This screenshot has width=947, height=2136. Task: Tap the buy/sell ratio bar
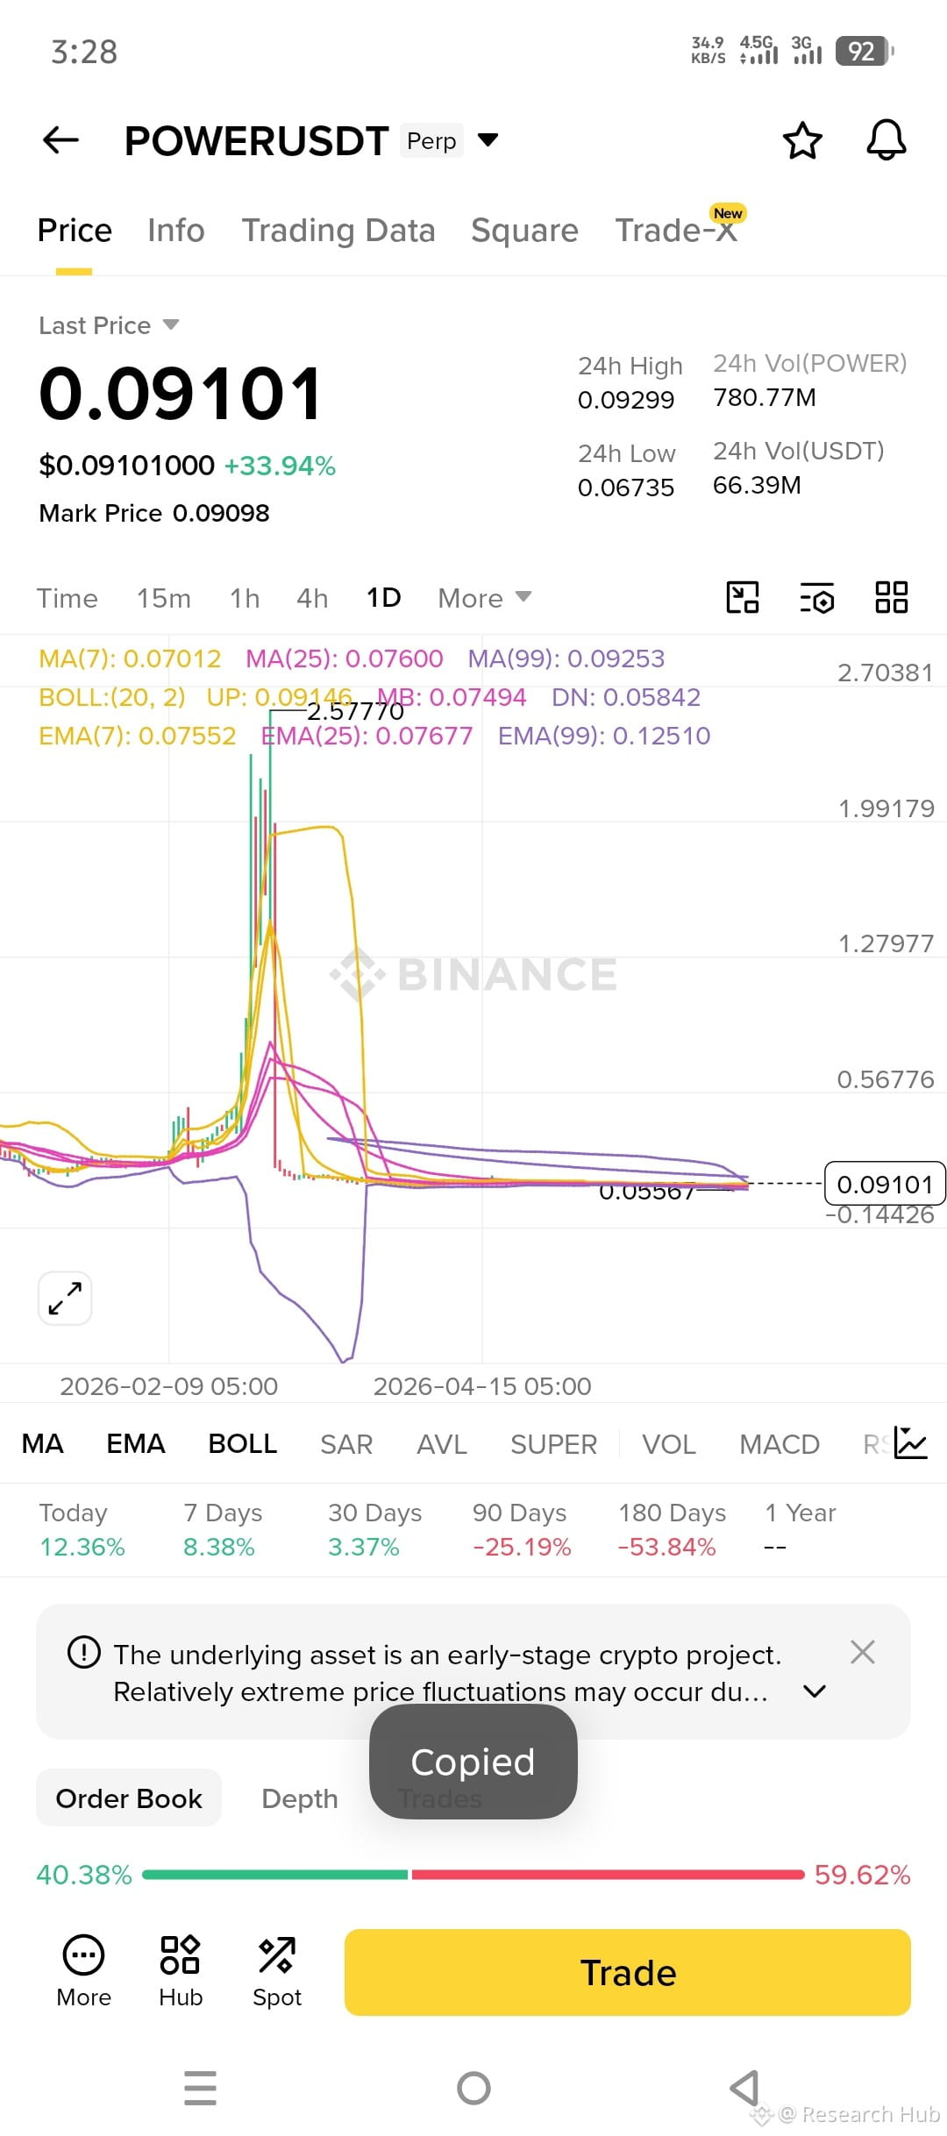(x=473, y=1875)
